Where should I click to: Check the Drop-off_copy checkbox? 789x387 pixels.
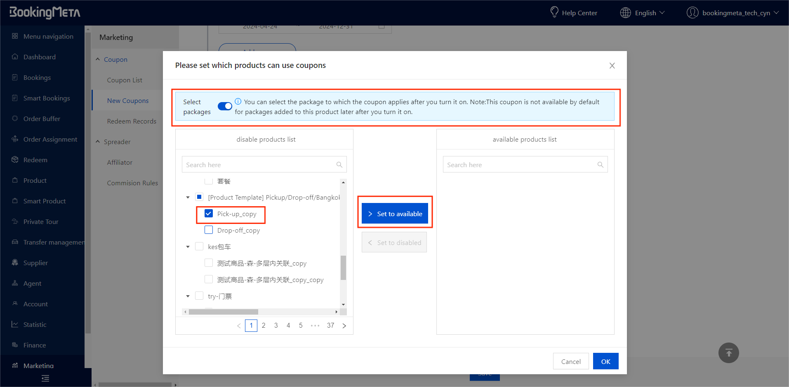(x=209, y=230)
